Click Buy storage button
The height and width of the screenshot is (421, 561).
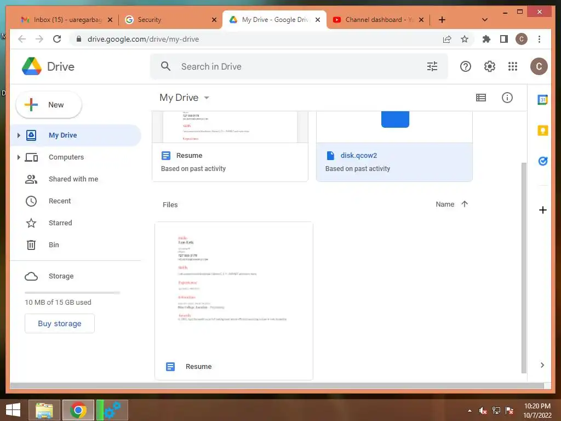click(60, 323)
